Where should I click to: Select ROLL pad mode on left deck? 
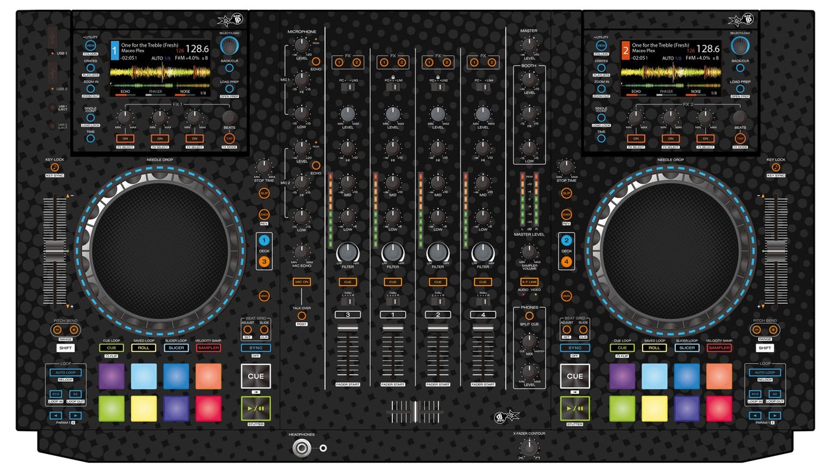[143, 347]
